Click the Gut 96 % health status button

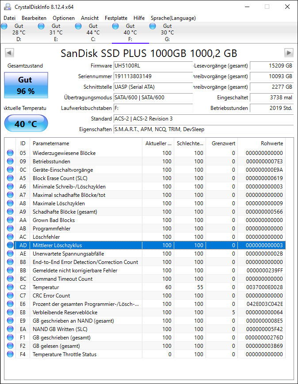click(26, 85)
